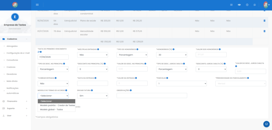Open Mala direta in the sidebar
272x130 pixels.
[12, 81]
